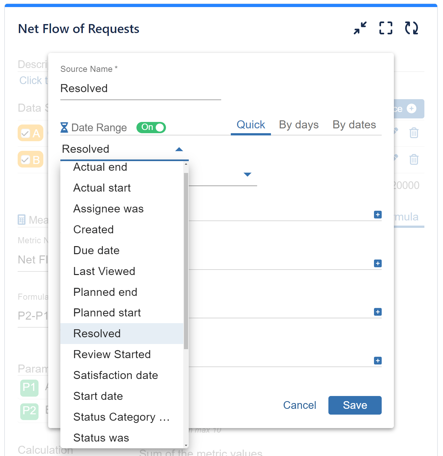Open fullscreen view of Net Flow of Requests

[386, 28]
